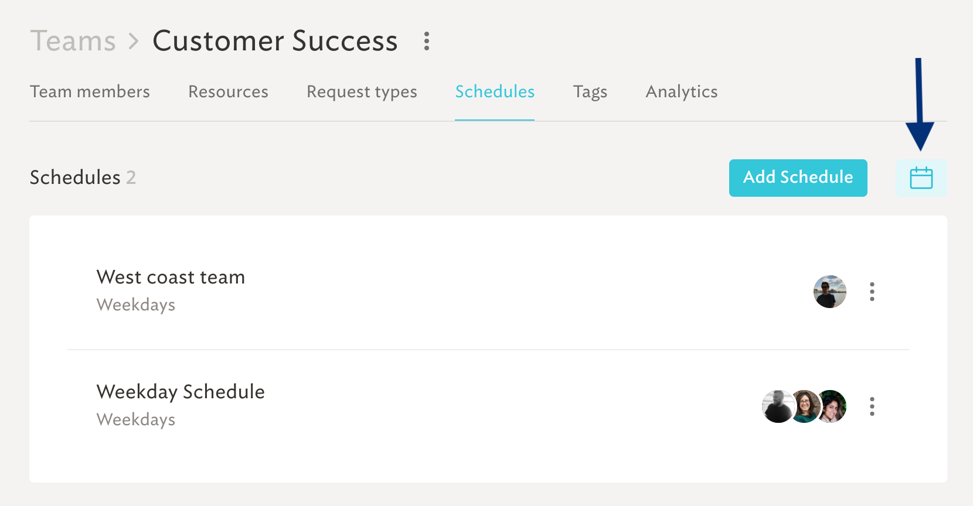
Task: Click the last Weekday Schedule avatar
Action: [832, 406]
